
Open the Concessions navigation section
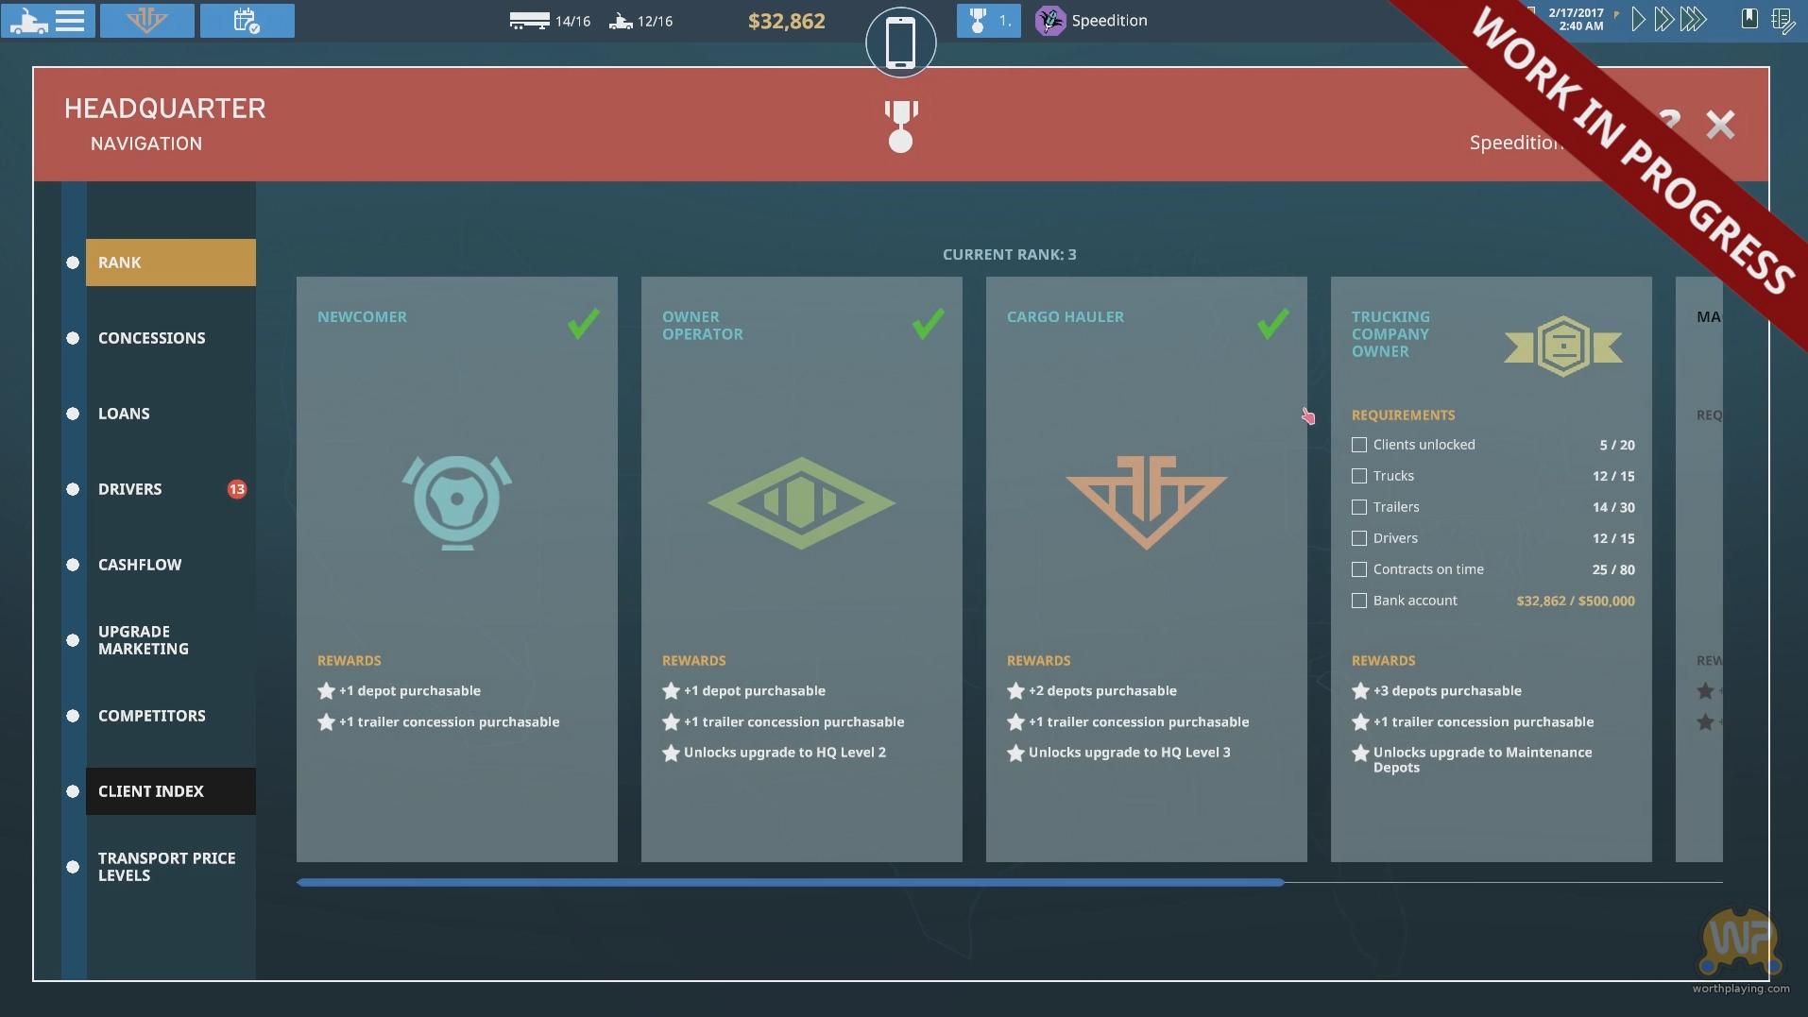151,338
